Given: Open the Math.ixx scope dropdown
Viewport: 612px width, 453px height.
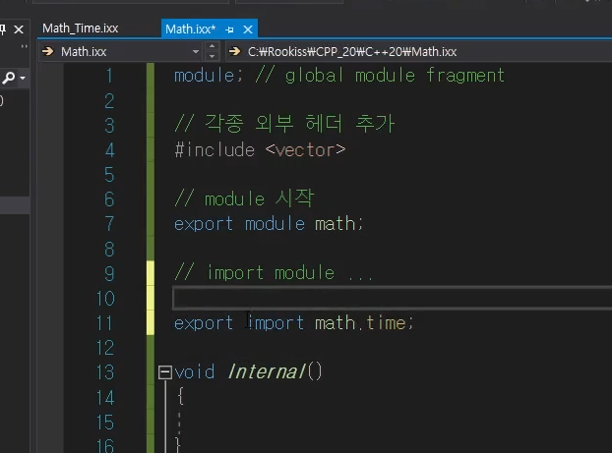Looking at the screenshot, I should [x=196, y=52].
